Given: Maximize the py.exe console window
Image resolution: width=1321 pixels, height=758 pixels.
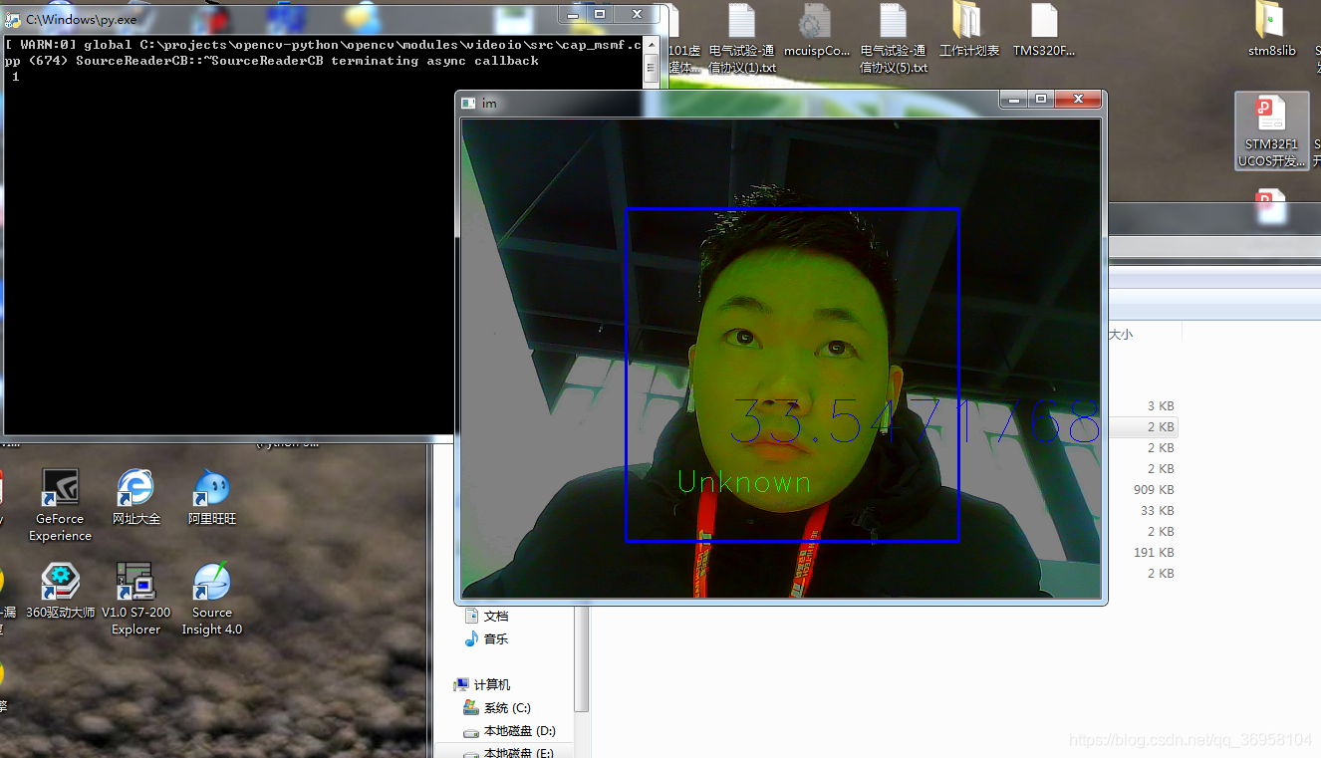Looking at the screenshot, I should (600, 14).
